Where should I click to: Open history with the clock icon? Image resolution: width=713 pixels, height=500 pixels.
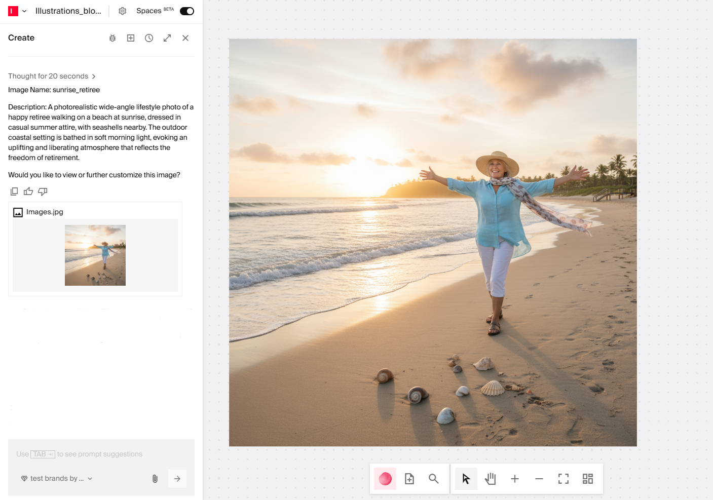[149, 38]
